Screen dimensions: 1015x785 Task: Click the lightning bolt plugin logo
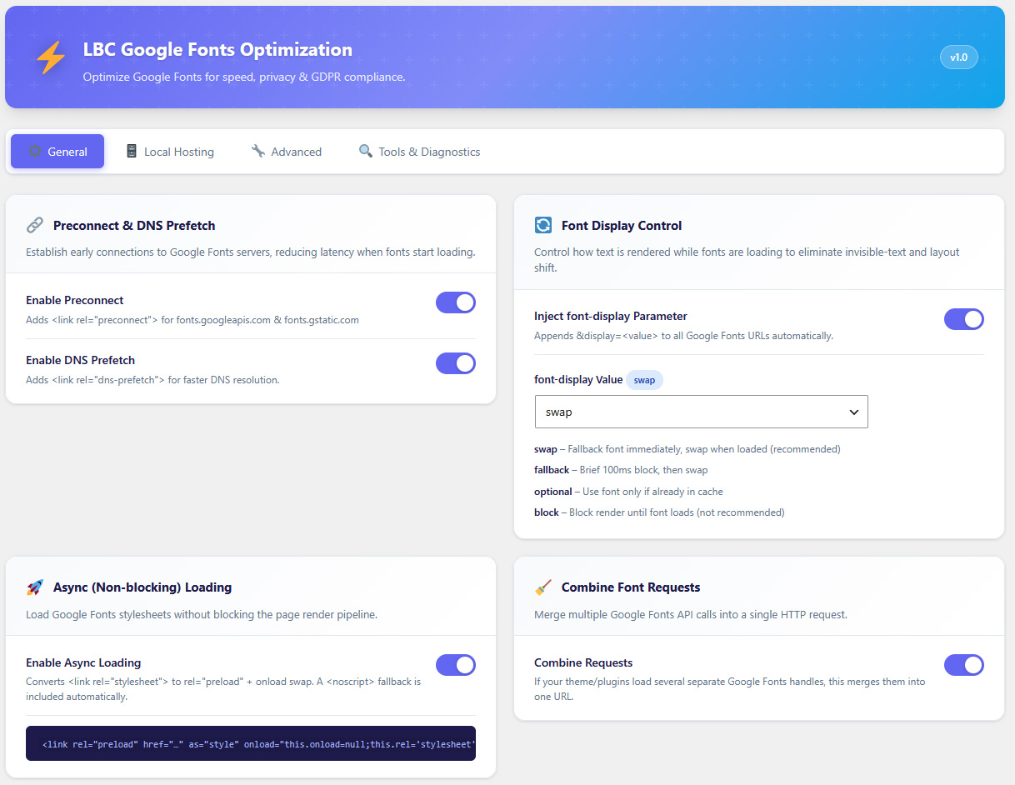50,58
